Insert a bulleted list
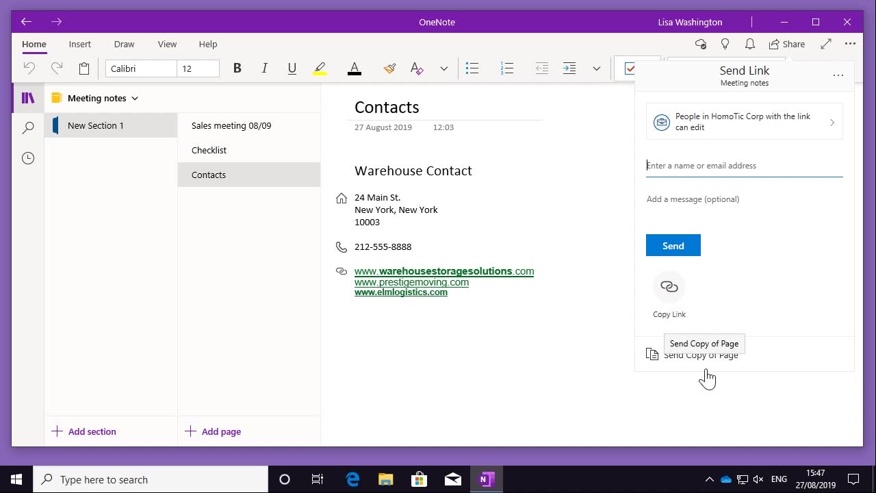The width and height of the screenshot is (876, 493). [472, 68]
